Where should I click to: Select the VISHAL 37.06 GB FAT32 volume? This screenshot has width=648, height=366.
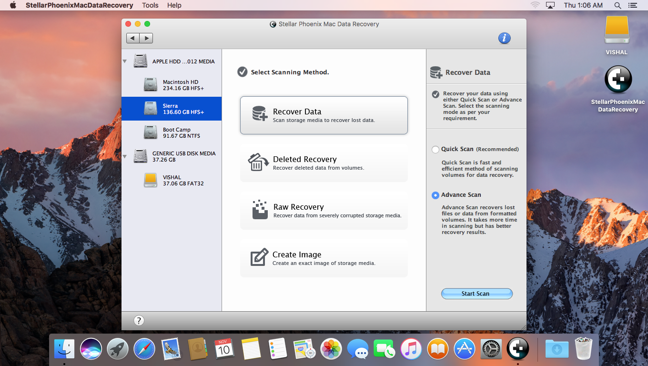pyautogui.click(x=172, y=180)
